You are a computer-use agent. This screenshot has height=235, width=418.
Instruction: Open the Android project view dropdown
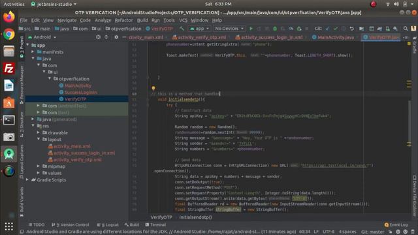42,37
